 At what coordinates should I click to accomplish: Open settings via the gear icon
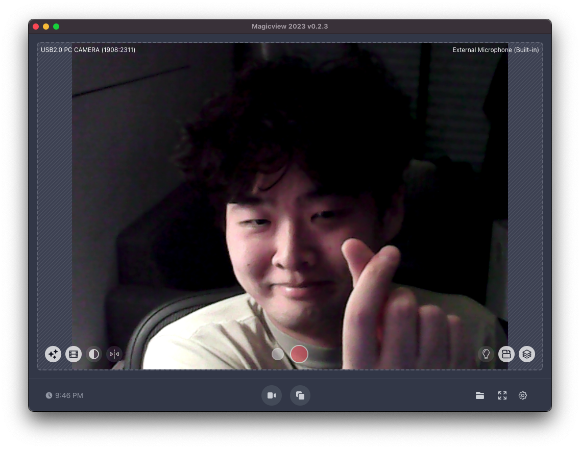523,395
